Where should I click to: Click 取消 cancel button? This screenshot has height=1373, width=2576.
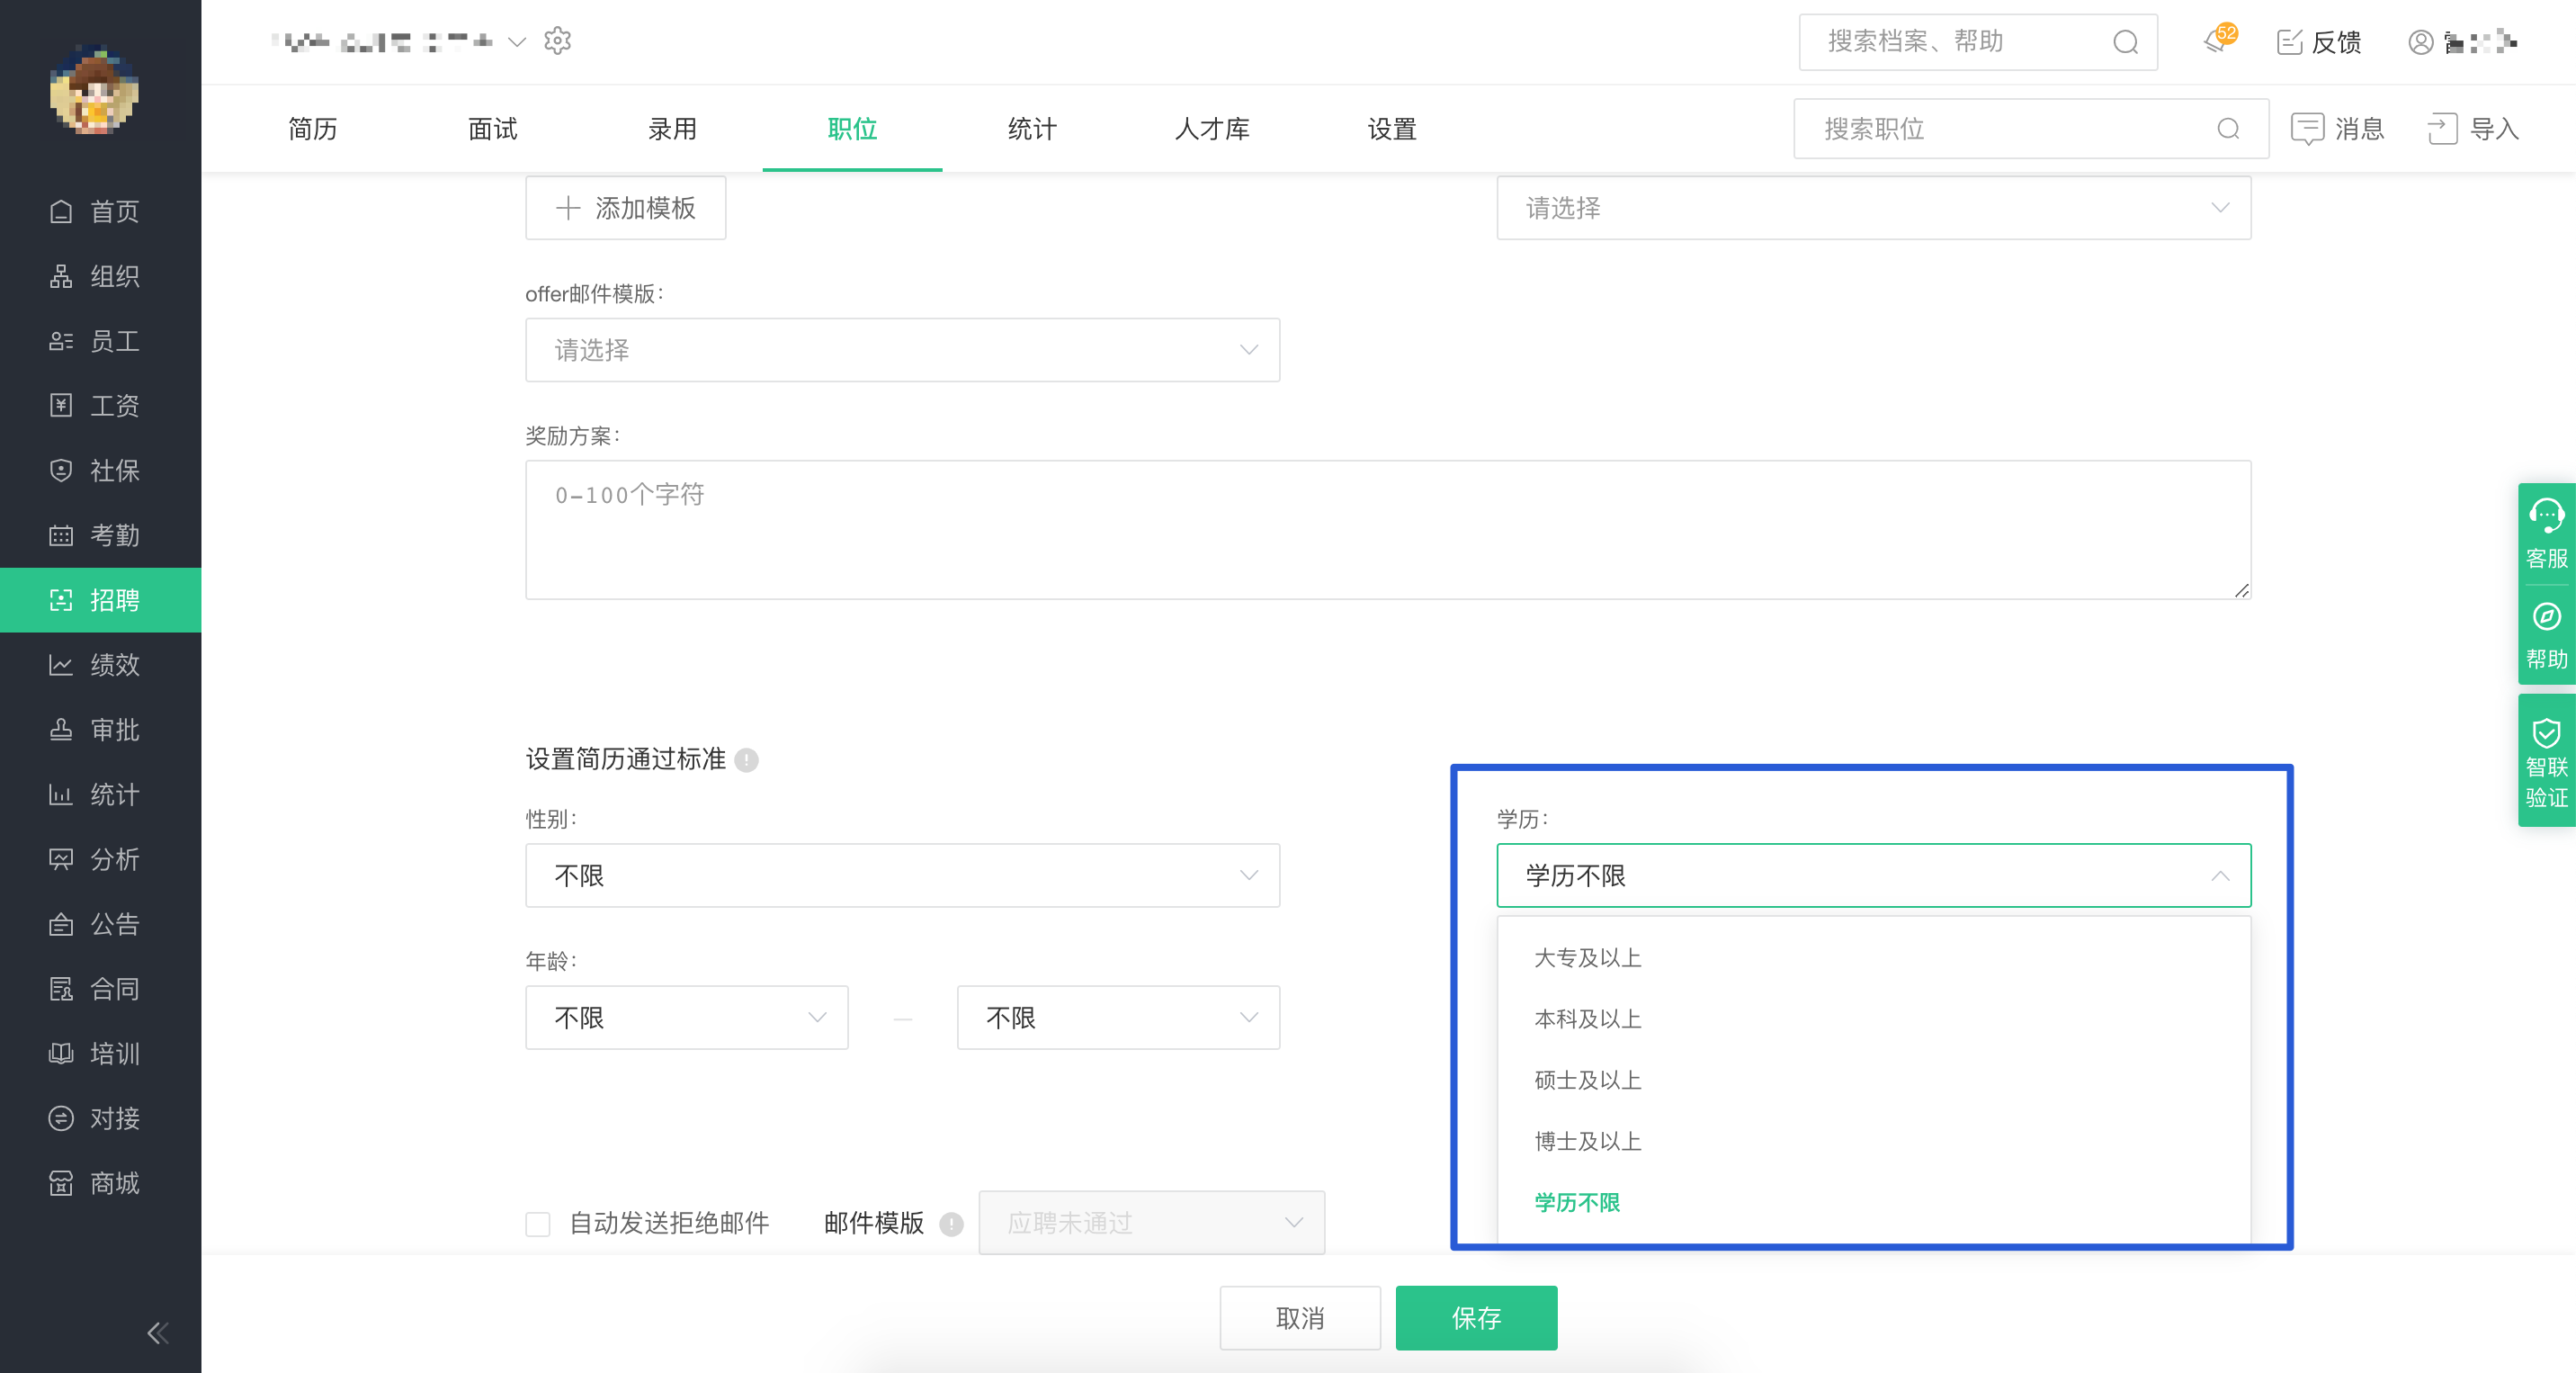1300,1318
